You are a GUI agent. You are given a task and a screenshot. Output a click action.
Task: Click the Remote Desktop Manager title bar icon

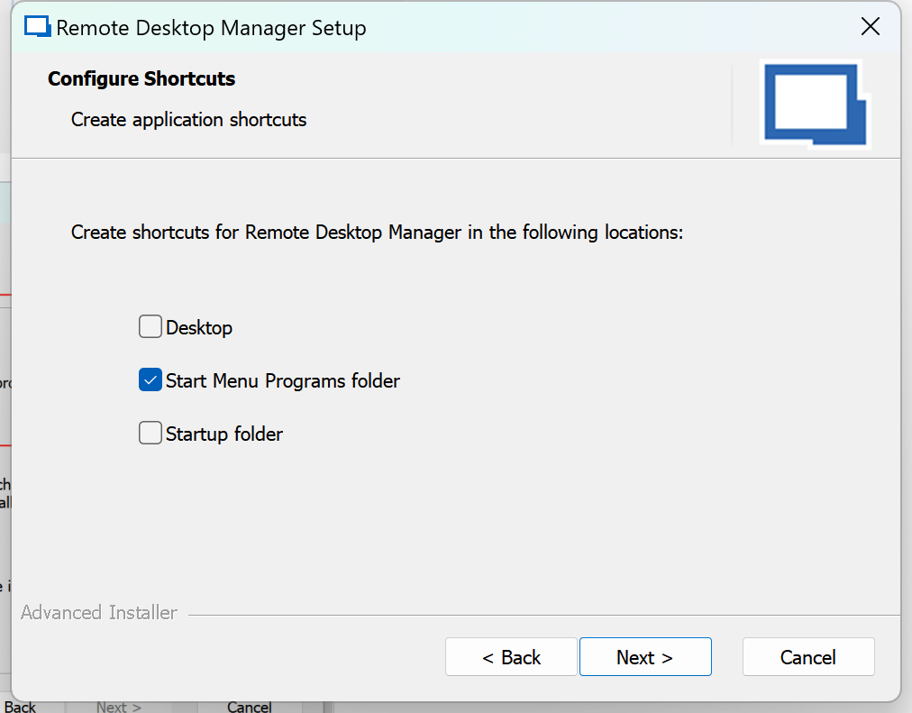click(x=37, y=27)
